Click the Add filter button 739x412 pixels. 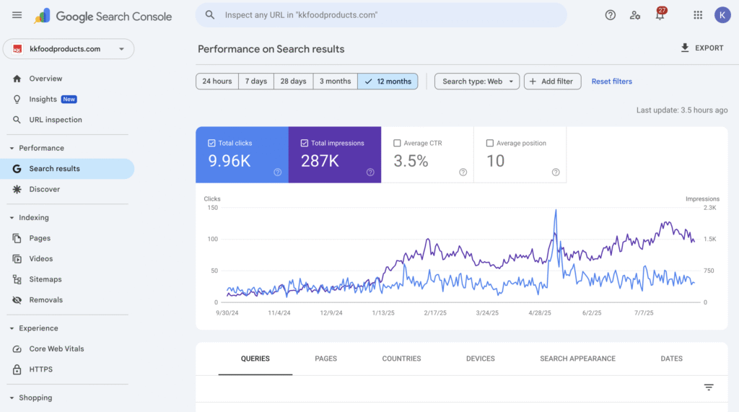pos(552,81)
